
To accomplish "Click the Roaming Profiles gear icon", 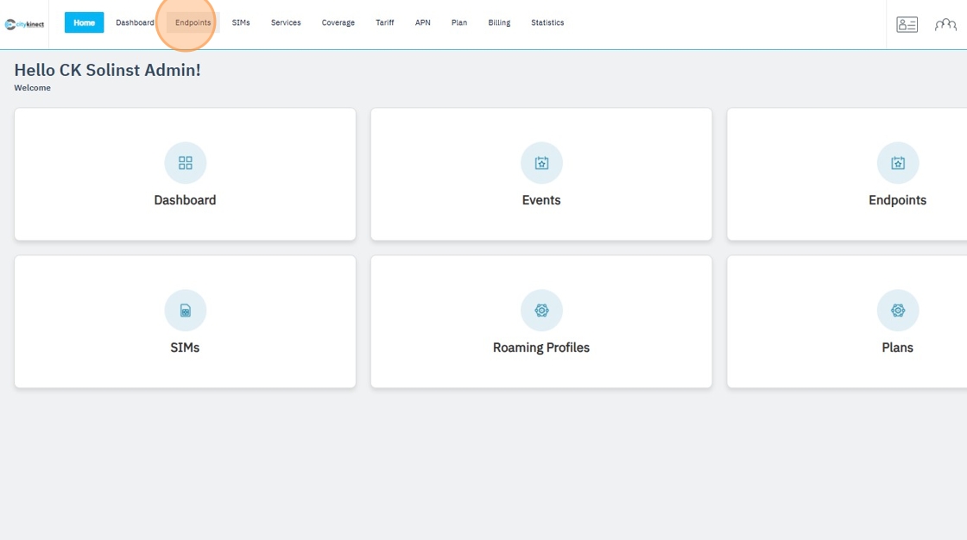I will click(x=541, y=310).
